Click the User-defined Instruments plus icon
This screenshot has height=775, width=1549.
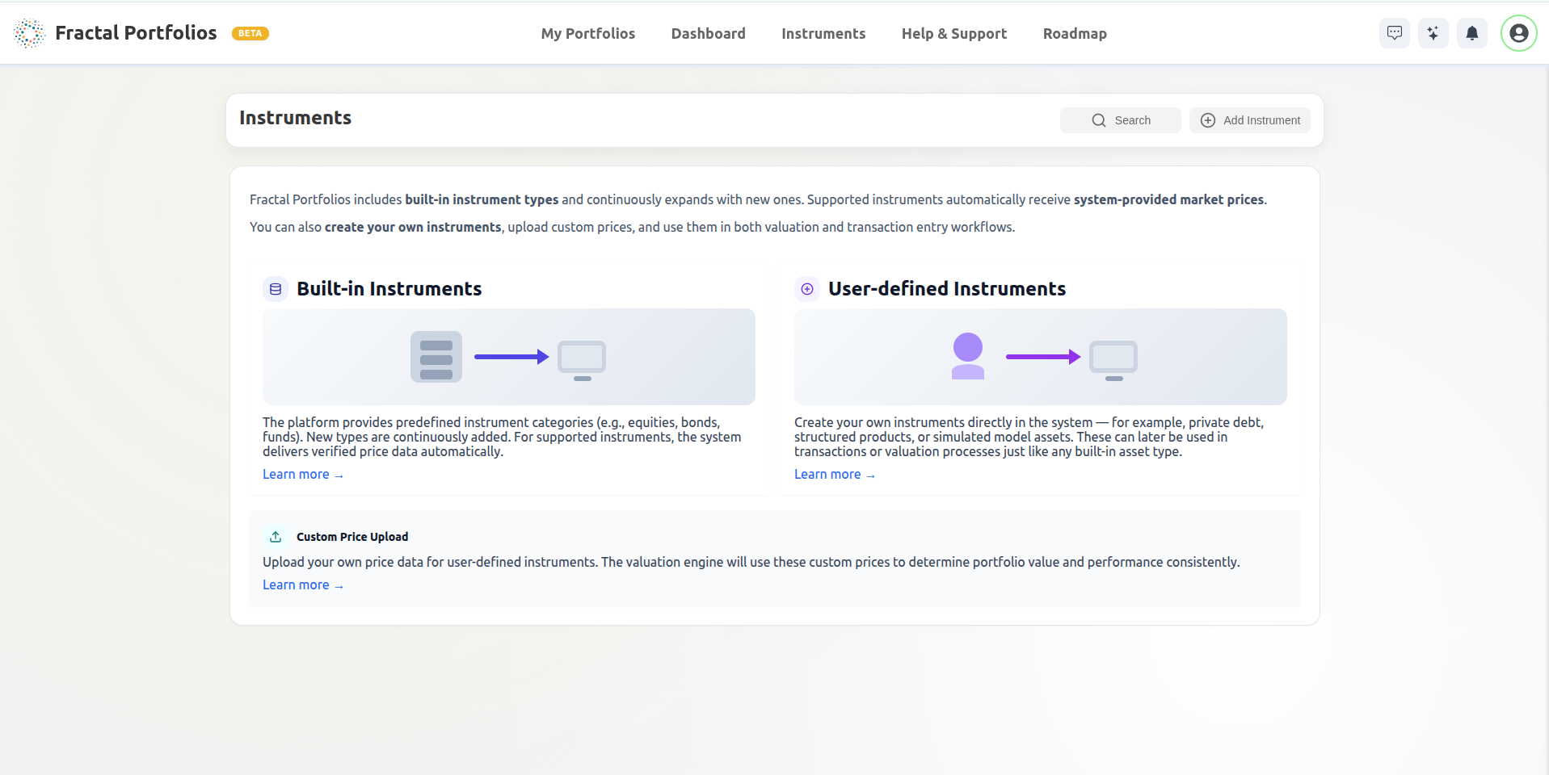[x=807, y=289]
